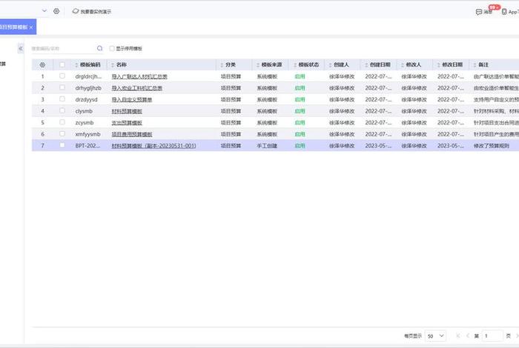Screen dimensions: 519x348
Task: Collapse the left sidebar with double-chevron icon
Action: coord(21,48)
